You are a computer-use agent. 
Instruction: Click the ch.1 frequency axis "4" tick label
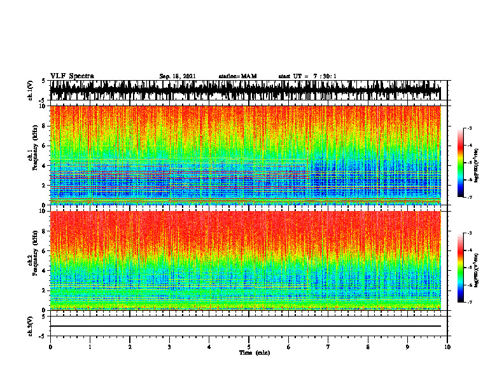44,166
